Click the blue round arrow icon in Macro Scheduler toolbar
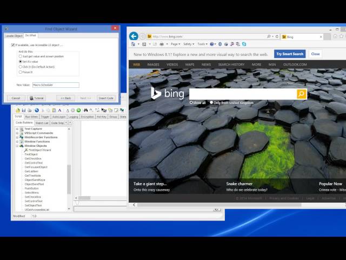Viewport: 346px width, 260px height. (37, 110)
